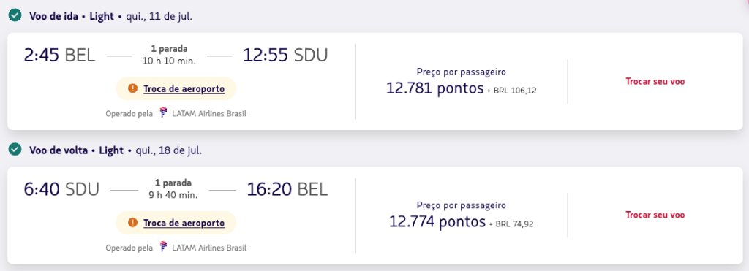Open Troca de aeroporto link for SDU–BEL flight

coord(184,223)
